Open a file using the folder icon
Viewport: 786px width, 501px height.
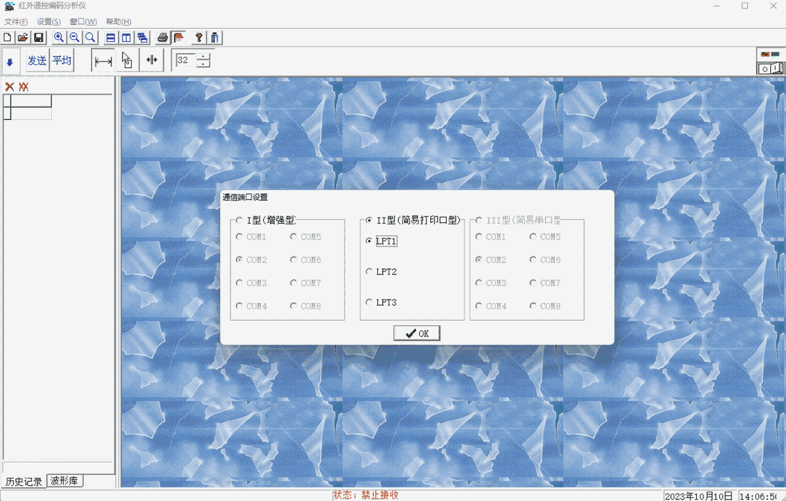tap(22, 37)
